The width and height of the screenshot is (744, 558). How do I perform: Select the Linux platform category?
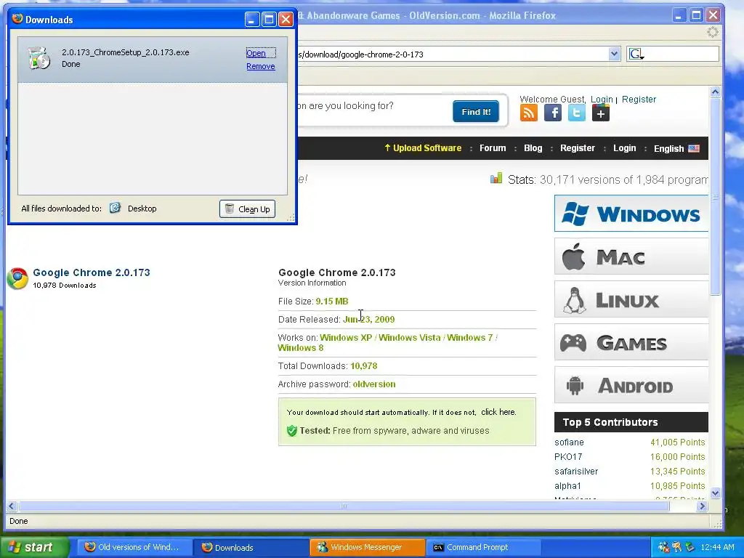point(631,299)
